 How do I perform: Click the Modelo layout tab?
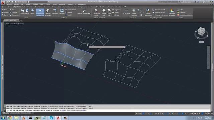tap(6, 113)
